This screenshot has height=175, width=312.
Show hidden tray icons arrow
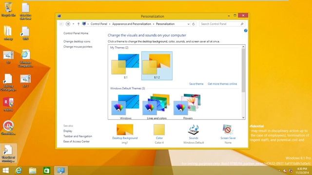[x=279, y=171]
